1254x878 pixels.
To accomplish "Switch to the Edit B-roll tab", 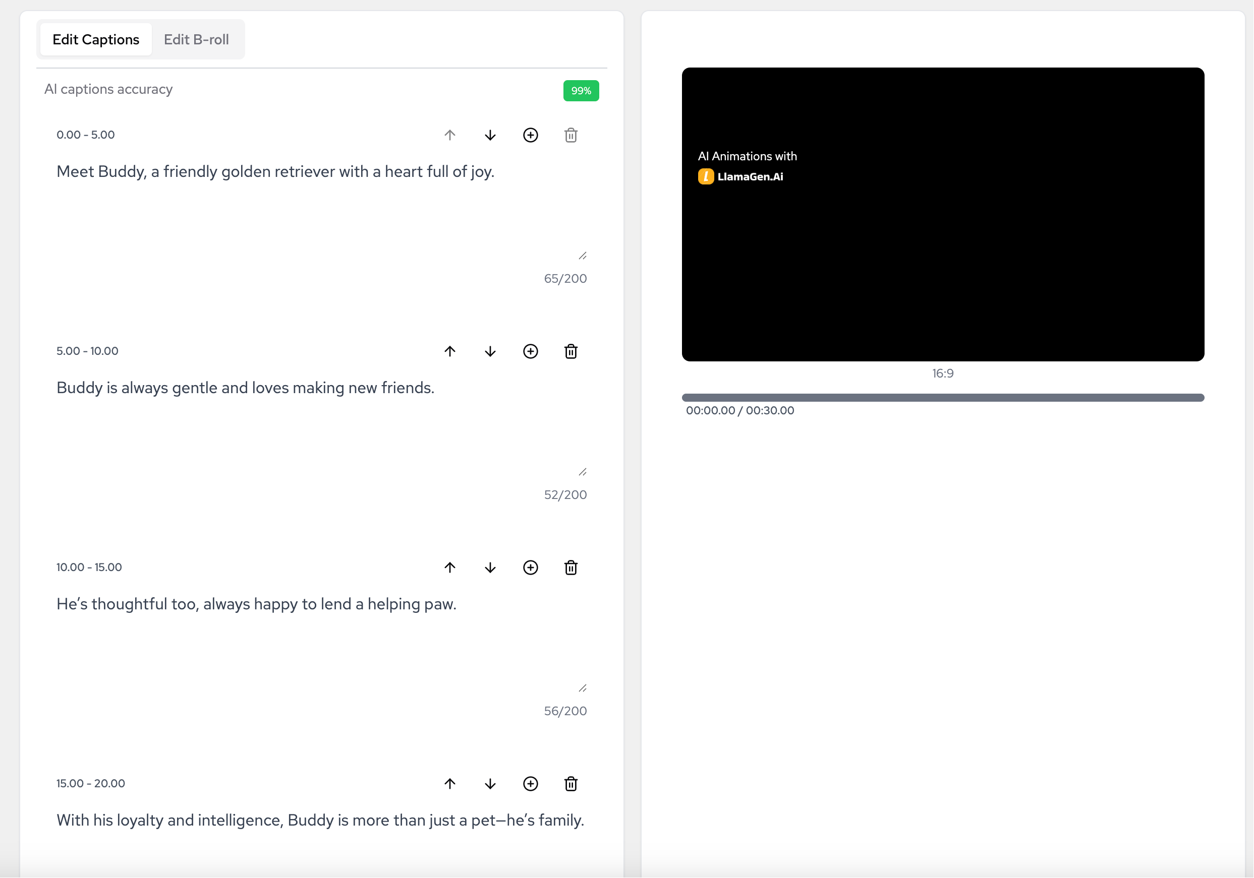I will [x=196, y=39].
